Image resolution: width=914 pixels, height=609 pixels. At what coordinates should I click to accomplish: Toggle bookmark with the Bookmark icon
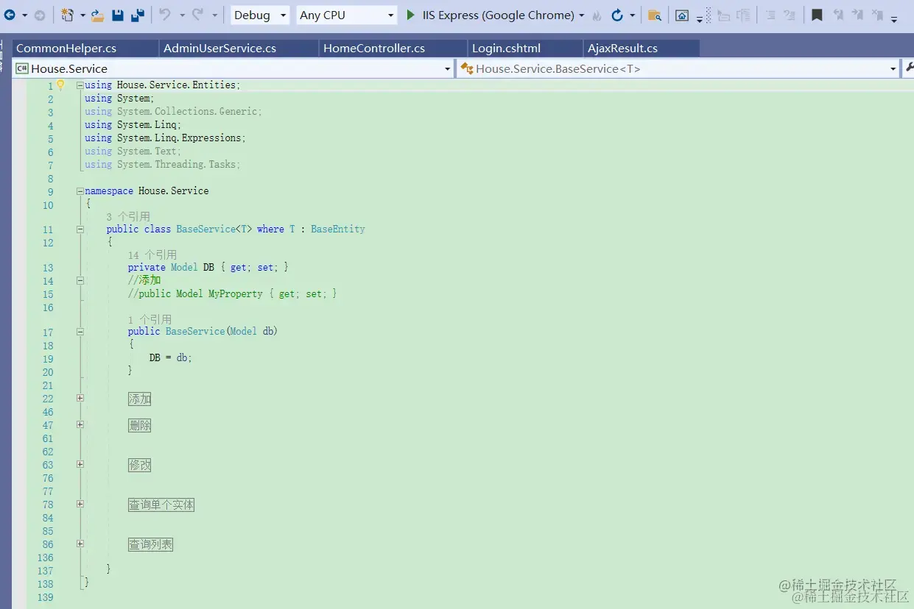(817, 15)
